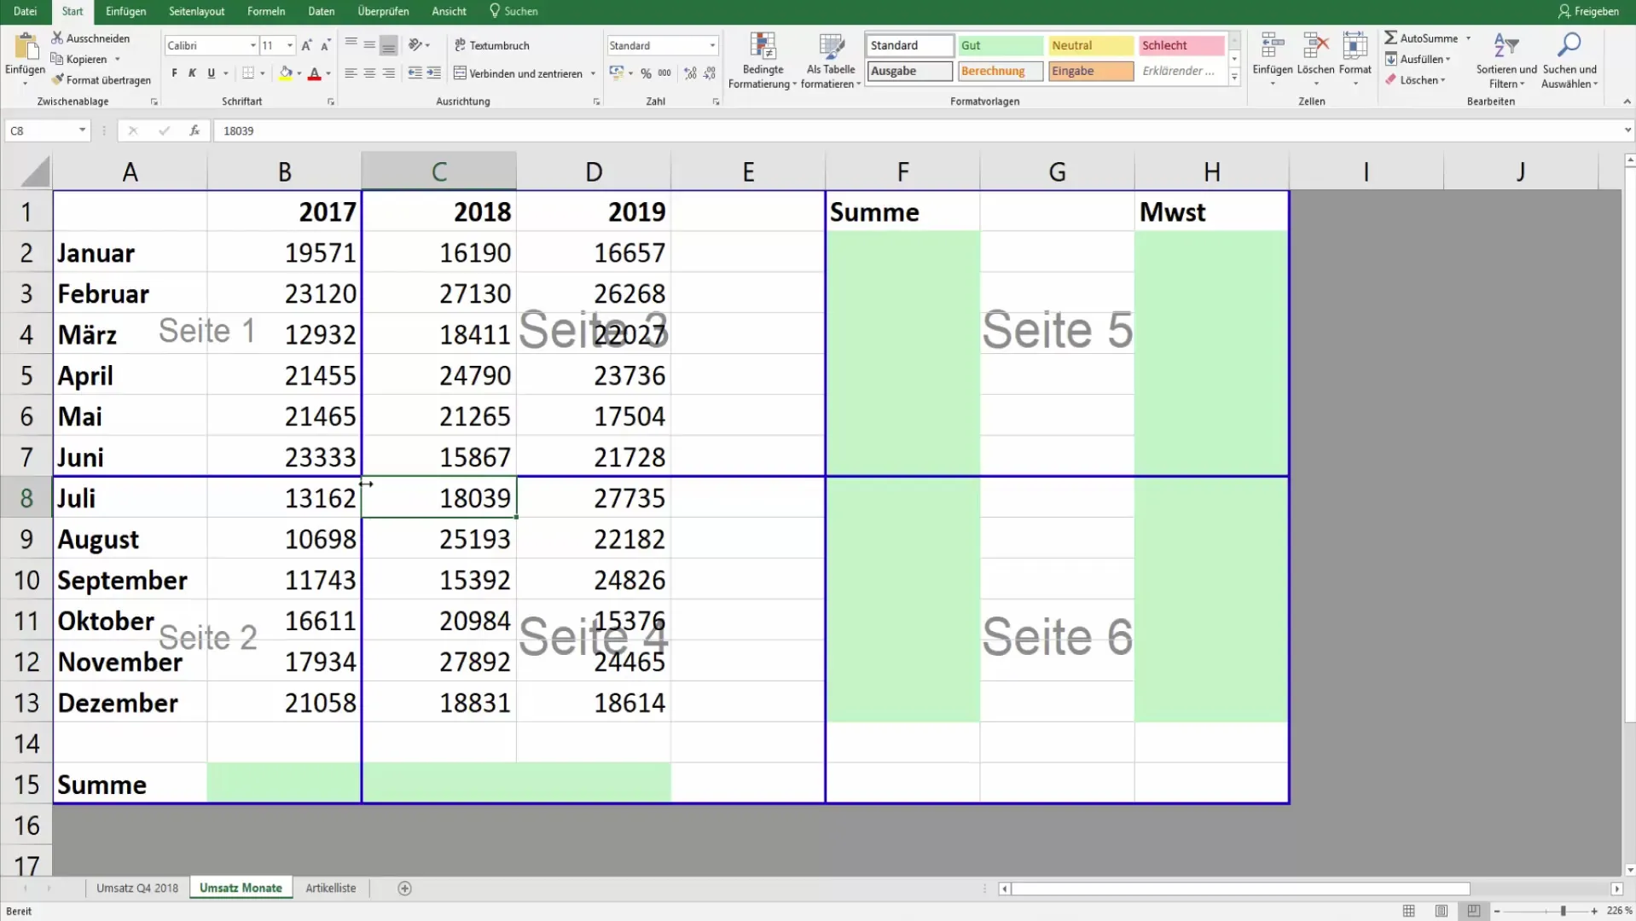Open the Standard number format dropdown

[712, 45]
